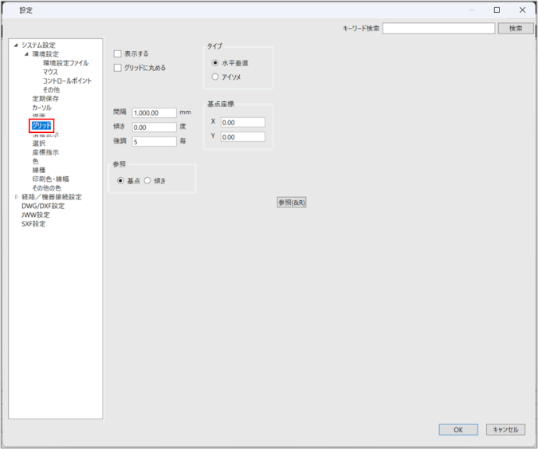The height and width of the screenshot is (449, 538).
Task: Check the グリッドに丸める option
Action: click(118, 69)
